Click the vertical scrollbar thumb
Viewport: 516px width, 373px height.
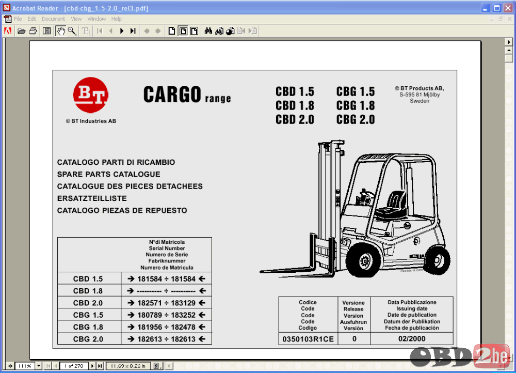[x=509, y=58]
